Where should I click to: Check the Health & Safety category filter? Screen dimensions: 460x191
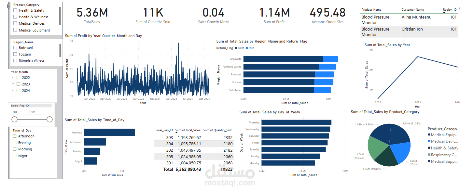point(15,10)
